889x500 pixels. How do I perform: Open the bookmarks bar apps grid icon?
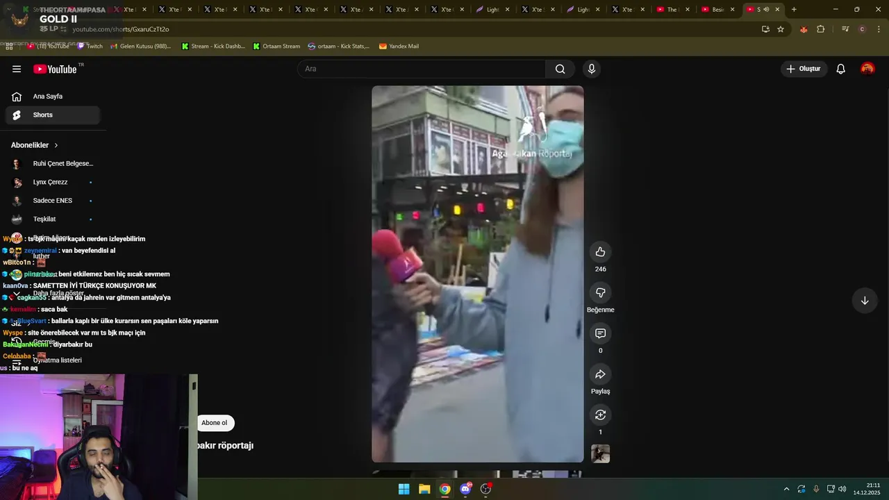pyautogui.click(x=9, y=46)
